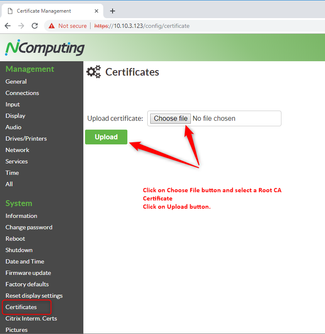Open Factory defaults page
Image resolution: width=325 pixels, height=334 pixels.
(27, 284)
